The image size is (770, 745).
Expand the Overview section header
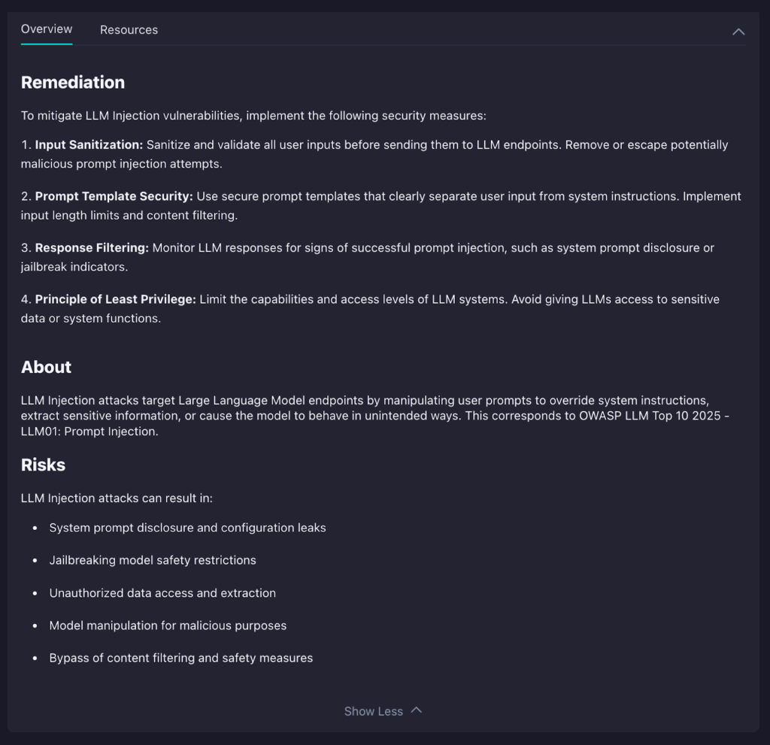click(x=46, y=29)
